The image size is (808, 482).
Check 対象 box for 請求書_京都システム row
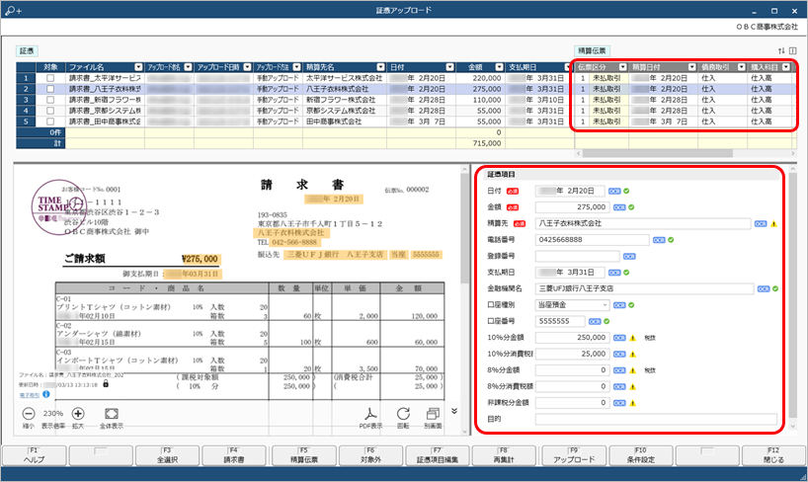click(x=50, y=111)
